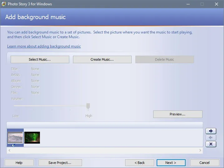This screenshot has width=224, height=168.
Task: Click the left arrow move-back icon
Action: point(211,137)
